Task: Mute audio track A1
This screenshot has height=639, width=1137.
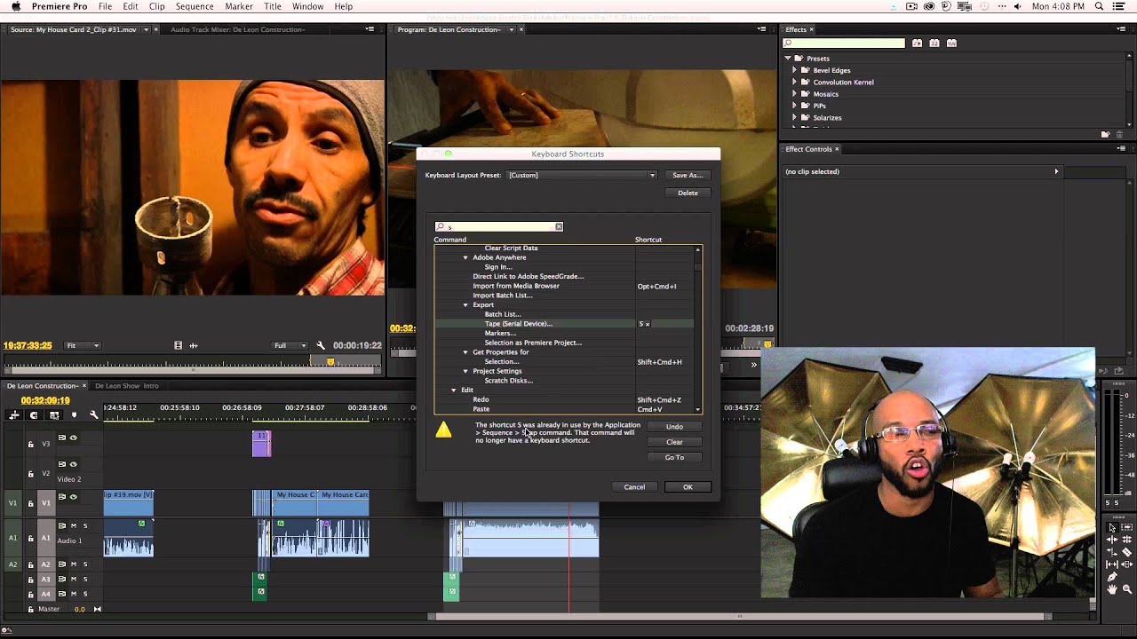Action: click(x=74, y=525)
